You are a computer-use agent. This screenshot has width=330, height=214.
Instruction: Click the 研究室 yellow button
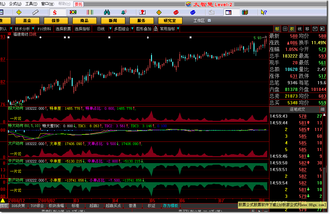point(170,20)
